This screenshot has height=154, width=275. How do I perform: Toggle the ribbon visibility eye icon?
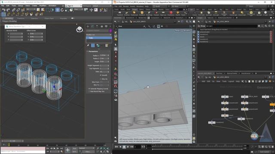click(73, 18)
